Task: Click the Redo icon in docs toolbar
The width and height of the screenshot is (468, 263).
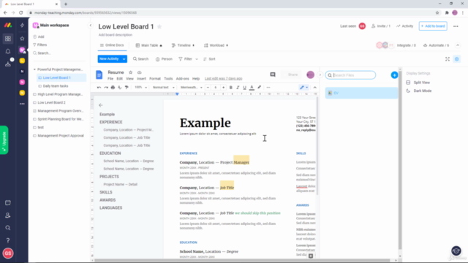Action: (x=106, y=88)
